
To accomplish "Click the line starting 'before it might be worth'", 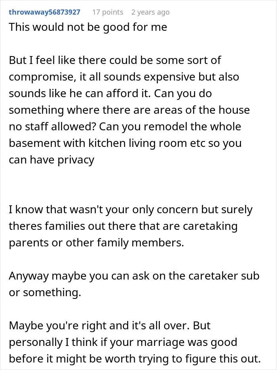I will pyautogui.click(x=135, y=359).
